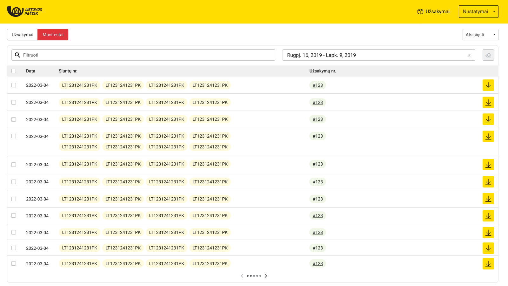
Task: Open Užsakymai link in the yellow header
Action: point(433,11)
